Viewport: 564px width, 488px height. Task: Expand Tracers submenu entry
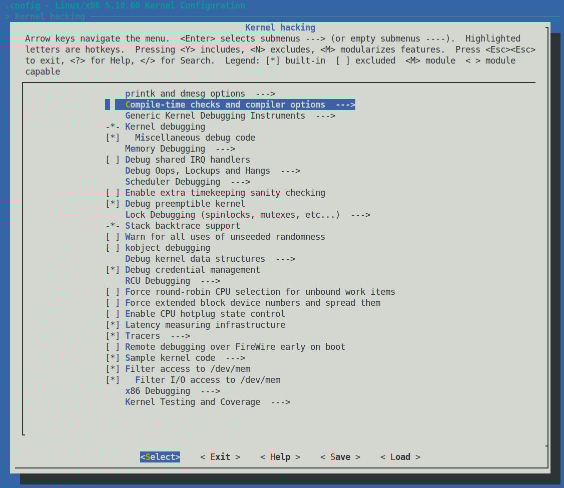(158, 336)
